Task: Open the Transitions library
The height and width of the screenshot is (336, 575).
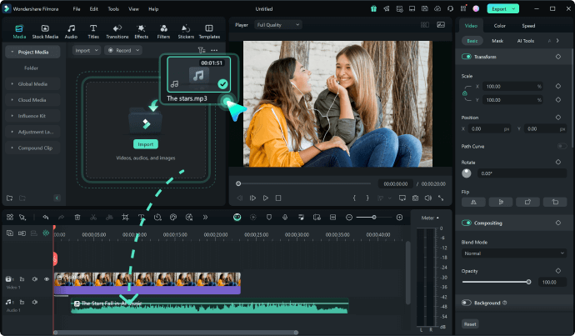Action: (117, 32)
